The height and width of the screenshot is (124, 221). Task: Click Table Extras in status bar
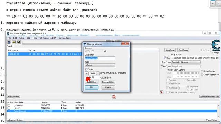coord(211,120)
